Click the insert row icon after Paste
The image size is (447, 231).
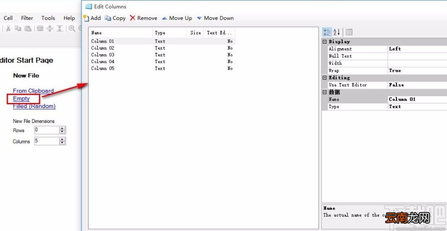click(x=40, y=28)
